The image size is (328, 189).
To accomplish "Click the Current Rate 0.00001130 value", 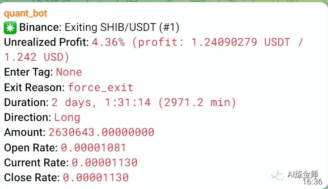I will pyautogui.click(x=105, y=163).
